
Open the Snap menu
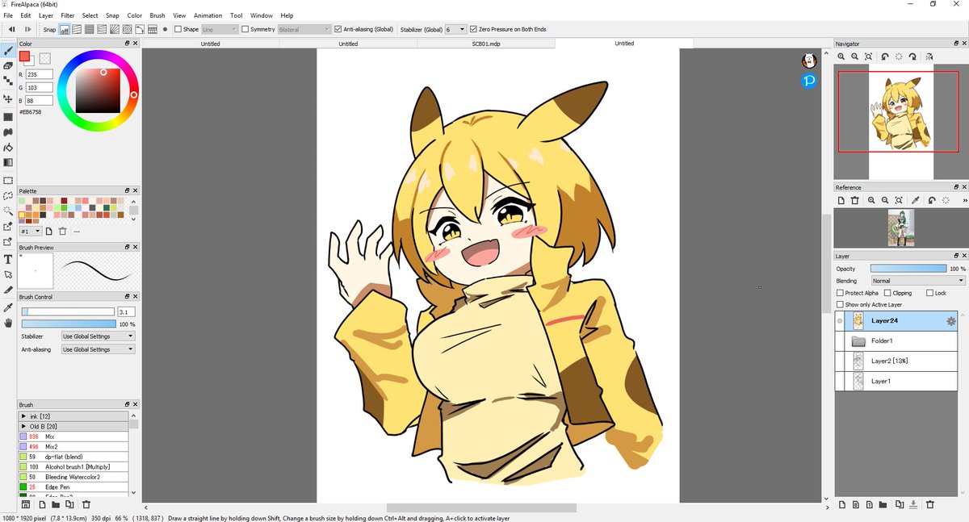click(112, 15)
